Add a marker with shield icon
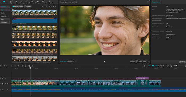This screenshot has width=186, height=97. click(33, 66)
